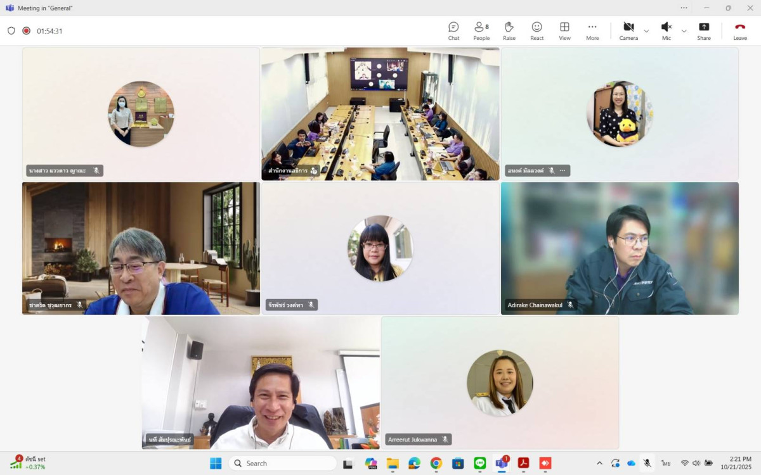Share your screen with Share button
Viewport: 761px width, 475px height.
click(x=704, y=30)
